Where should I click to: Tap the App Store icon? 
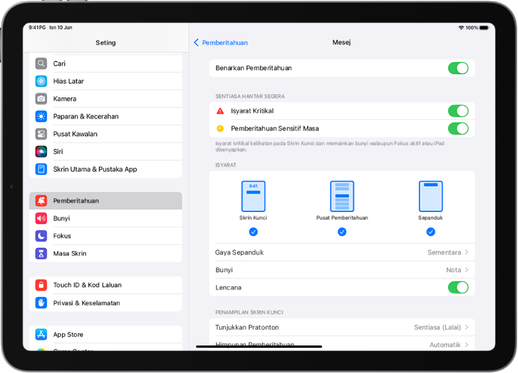[x=41, y=334]
